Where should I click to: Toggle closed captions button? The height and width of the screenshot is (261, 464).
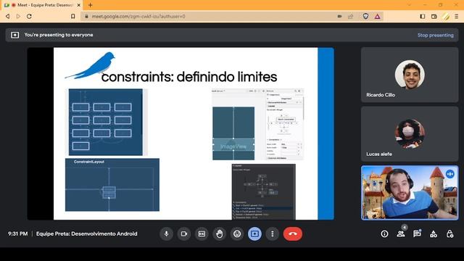(202, 233)
